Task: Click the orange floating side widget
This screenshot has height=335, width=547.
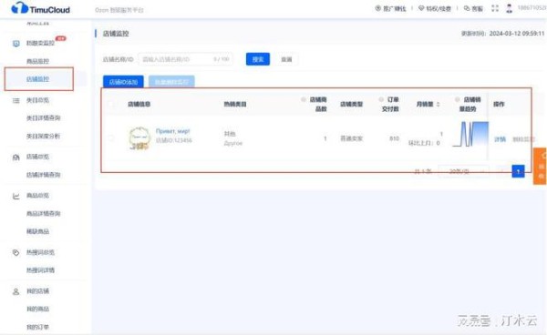Action: 540,166
